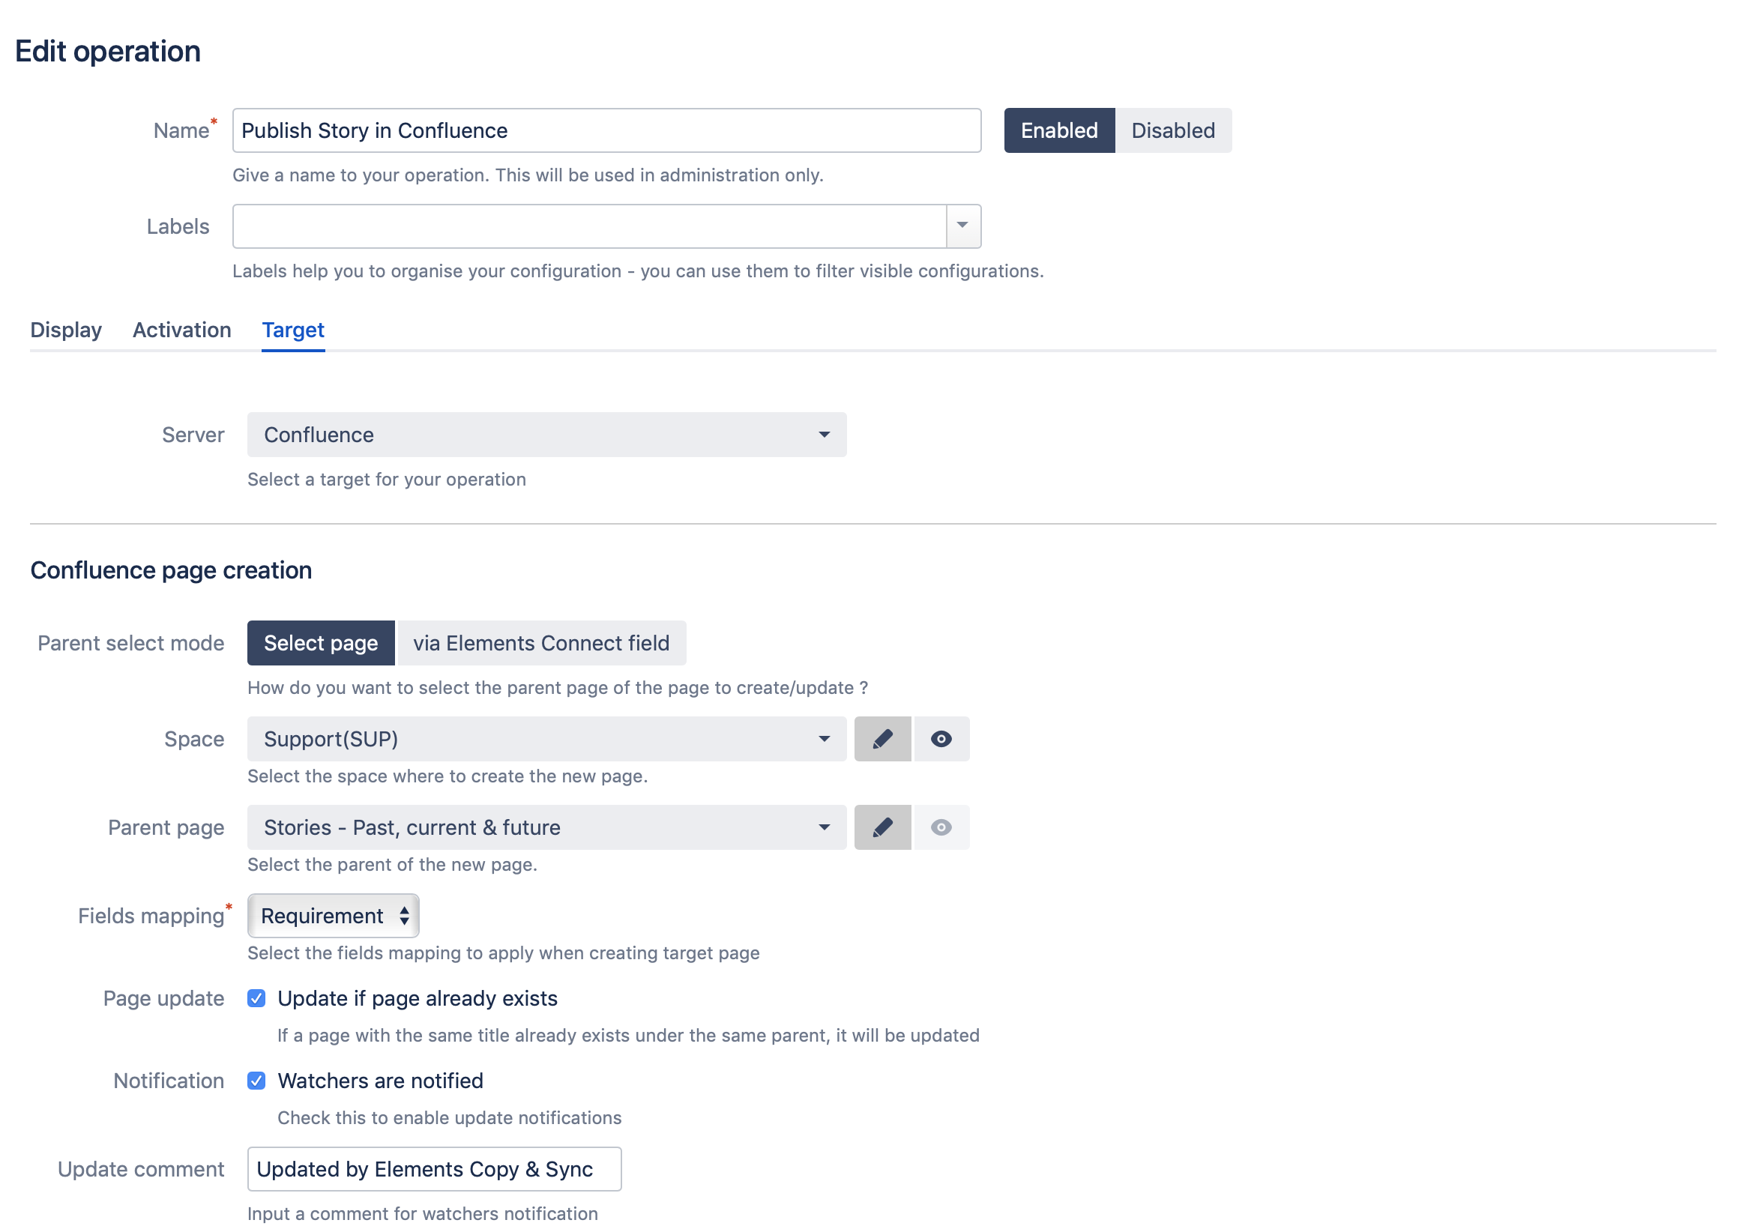Click the Parent page dropdown arrow
1757x1232 pixels.
pyautogui.click(x=825, y=827)
